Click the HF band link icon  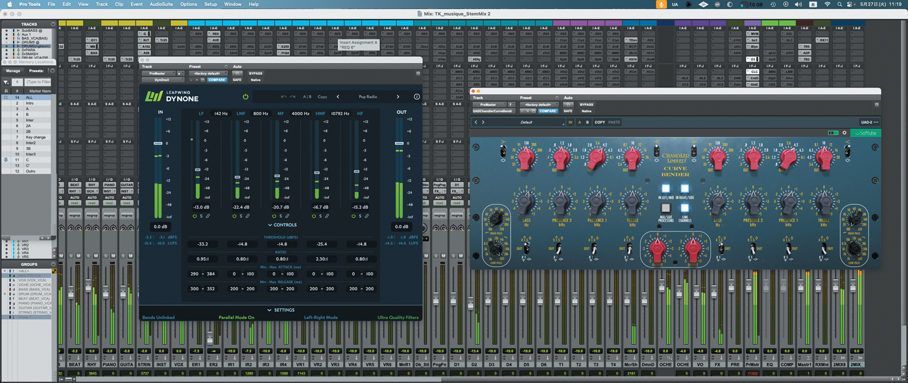(366, 216)
